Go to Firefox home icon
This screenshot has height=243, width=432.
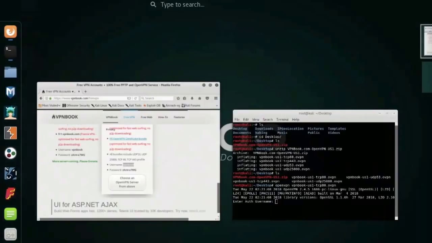pyautogui.click(x=199, y=98)
